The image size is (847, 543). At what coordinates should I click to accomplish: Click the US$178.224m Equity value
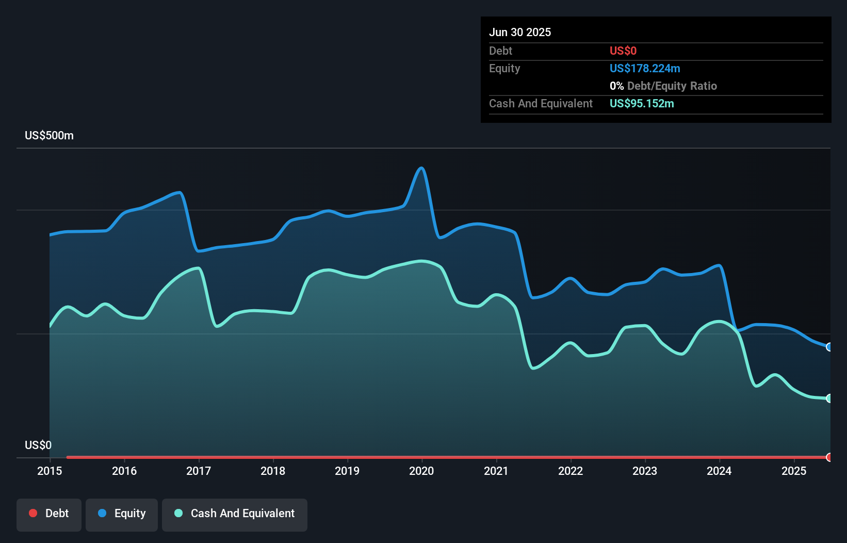[644, 68]
